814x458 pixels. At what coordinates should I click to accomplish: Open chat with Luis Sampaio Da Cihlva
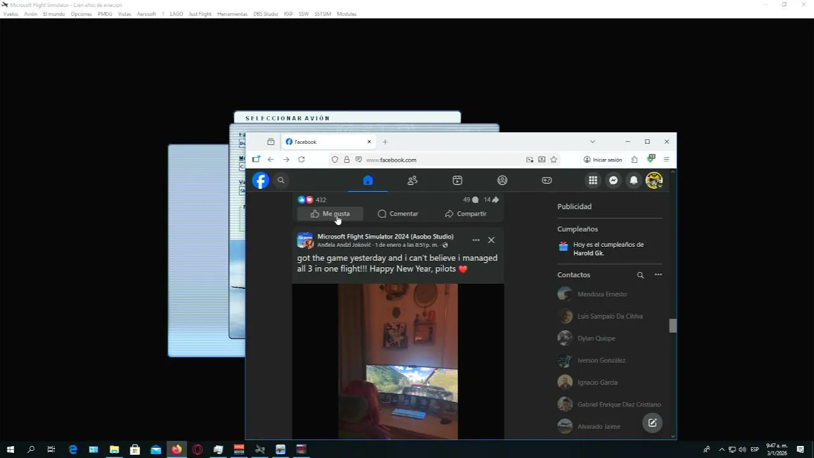[609, 316]
